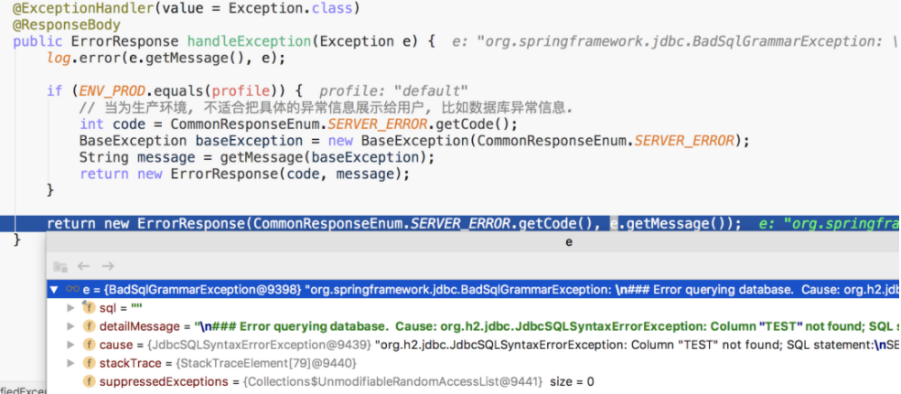This screenshot has height=394, width=901.
Task: Click the handleException method name
Action: point(250,42)
